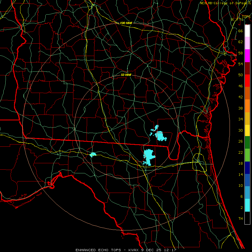Click the 'TOPS' legend title

(x=246, y=17)
